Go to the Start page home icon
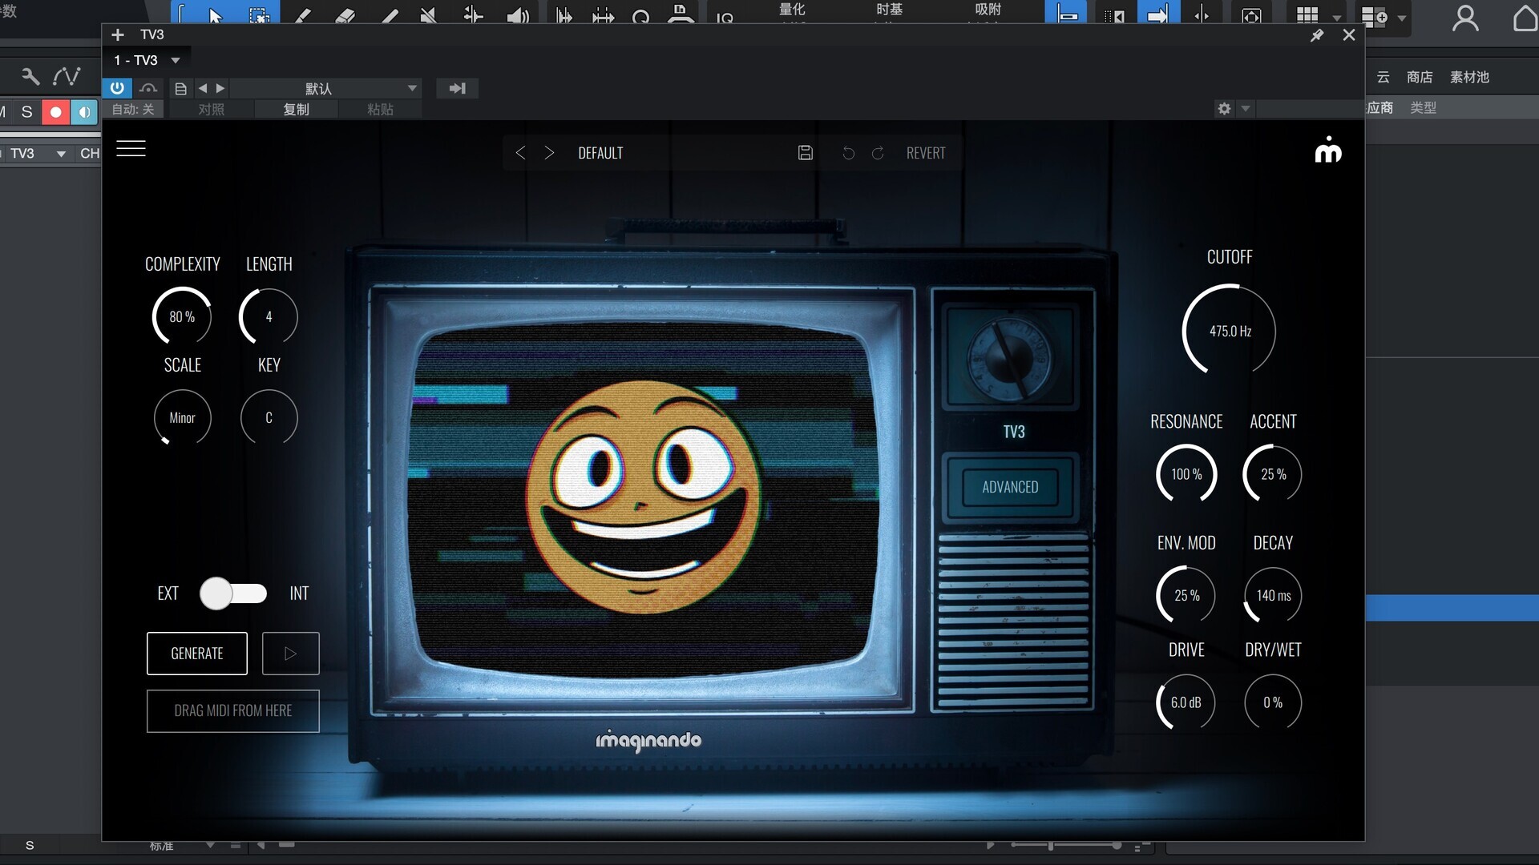The width and height of the screenshot is (1539, 865). tap(1525, 18)
